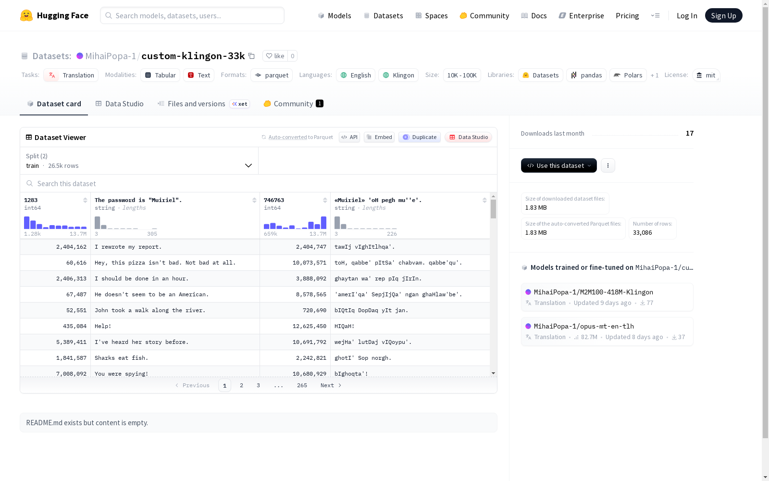The image size is (769, 481).
Task: Click the Embed button
Action: (x=379, y=137)
